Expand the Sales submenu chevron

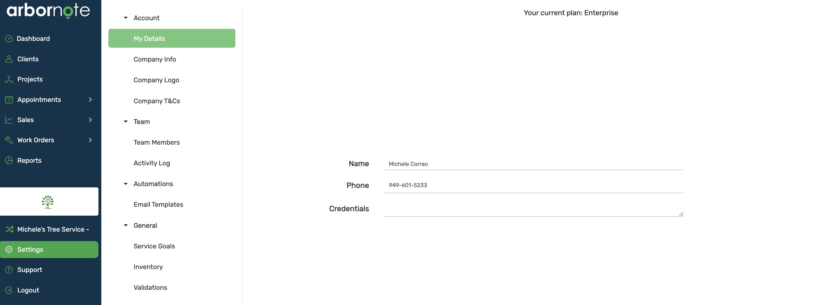(90, 120)
